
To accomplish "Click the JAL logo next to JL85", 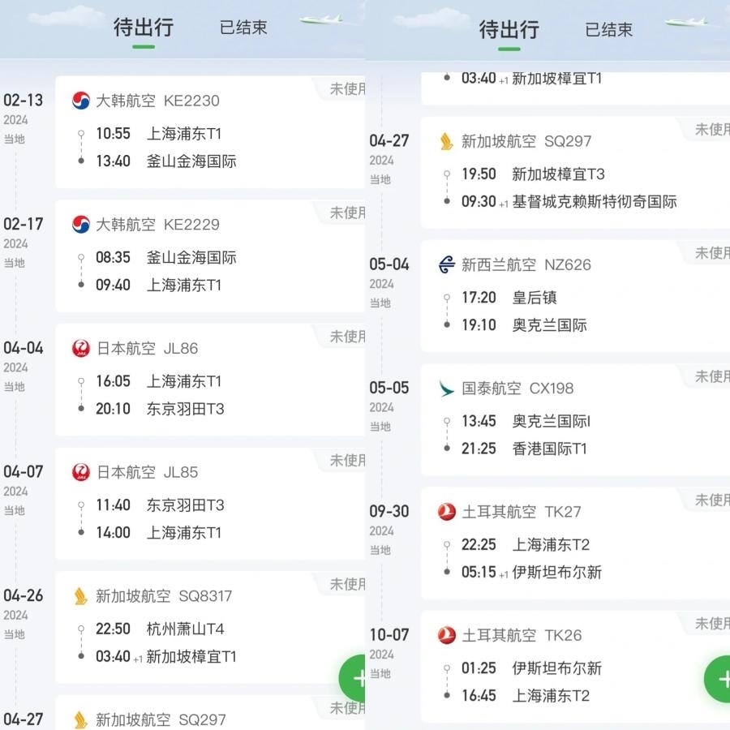I will click(81, 472).
